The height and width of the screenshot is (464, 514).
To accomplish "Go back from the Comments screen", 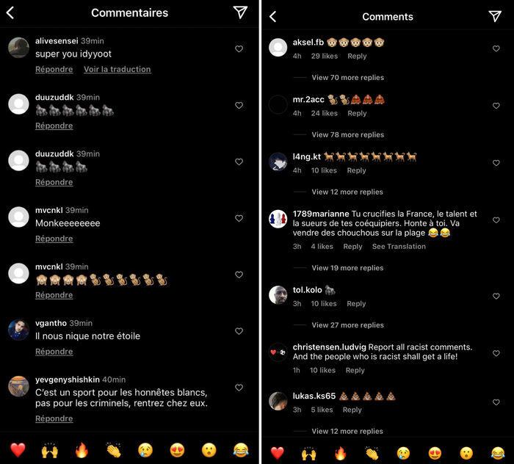I will click(272, 16).
